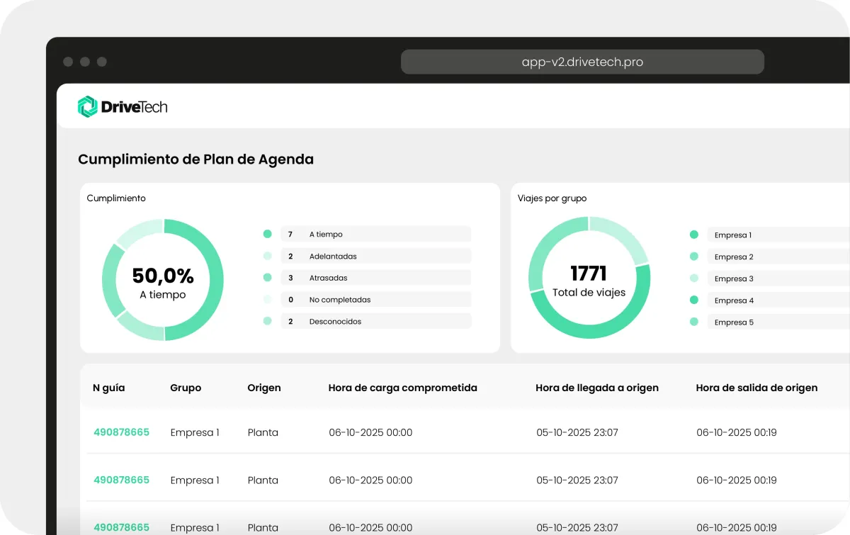This screenshot has width=850, height=535.
Task: Click the DriveTech logo
Action: pos(123,107)
